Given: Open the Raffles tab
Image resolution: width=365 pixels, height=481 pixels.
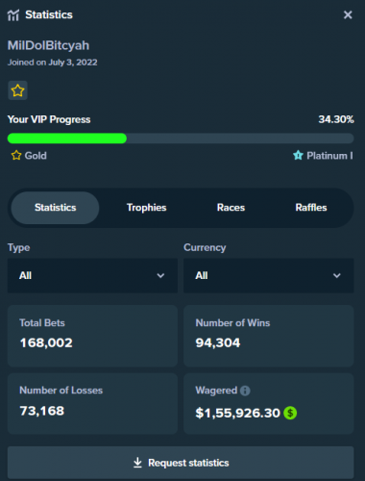Looking at the screenshot, I should tap(311, 208).
